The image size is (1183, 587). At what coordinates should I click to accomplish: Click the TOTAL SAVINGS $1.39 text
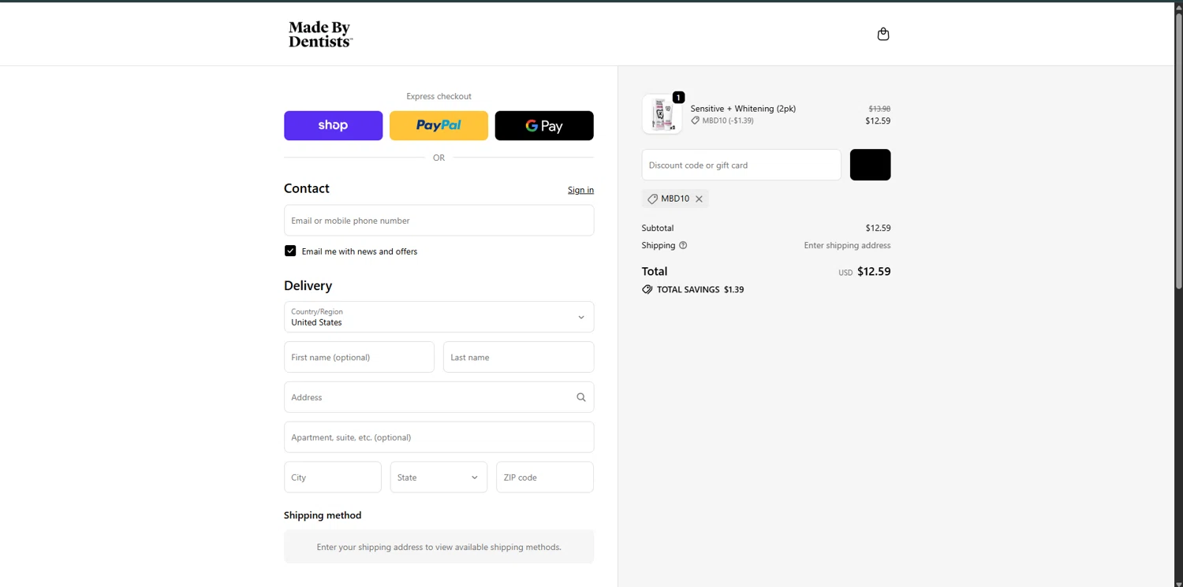tap(700, 289)
